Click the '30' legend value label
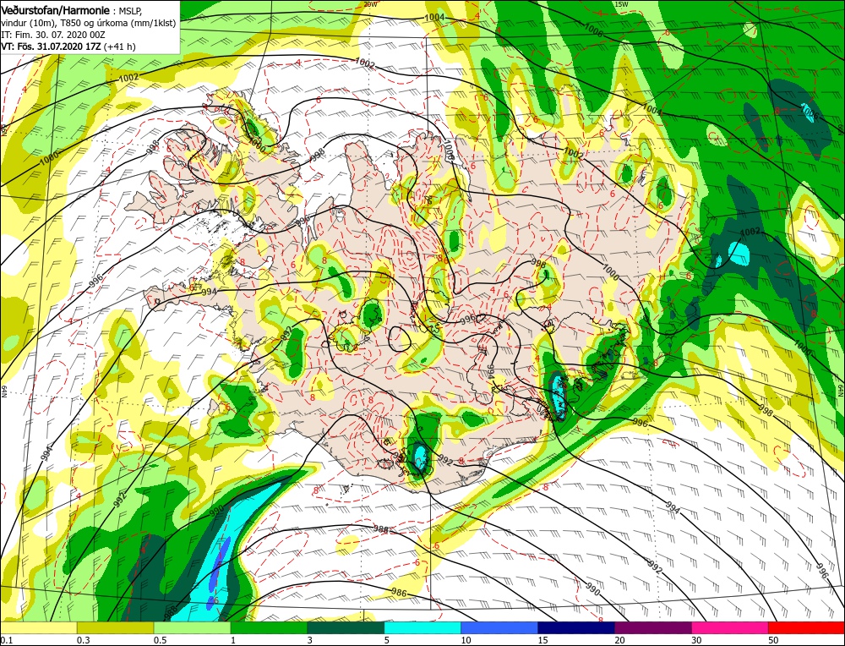The image size is (845, 646). tap(697, 640)
